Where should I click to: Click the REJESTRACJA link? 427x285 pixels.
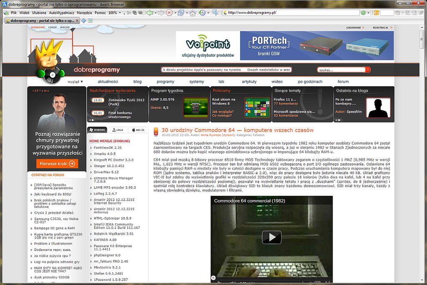380,27
